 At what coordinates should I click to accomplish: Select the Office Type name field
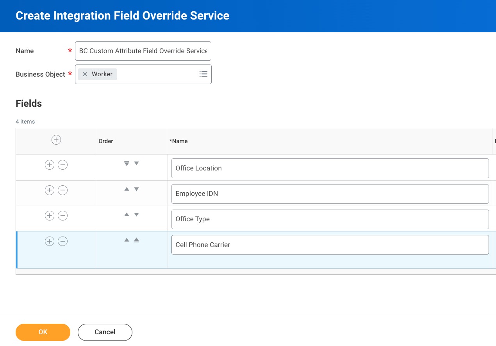tap(330, 219)
